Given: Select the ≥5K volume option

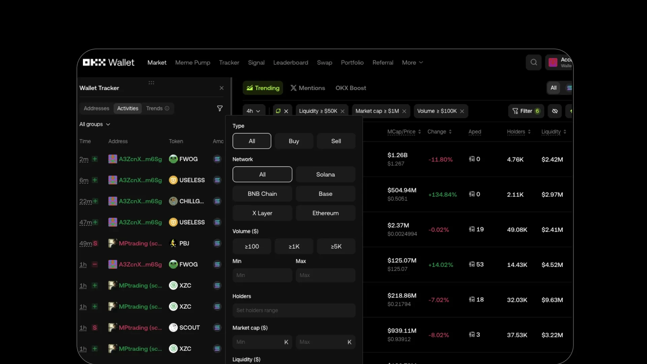Looking at the screenshot, I should point(336,246).
